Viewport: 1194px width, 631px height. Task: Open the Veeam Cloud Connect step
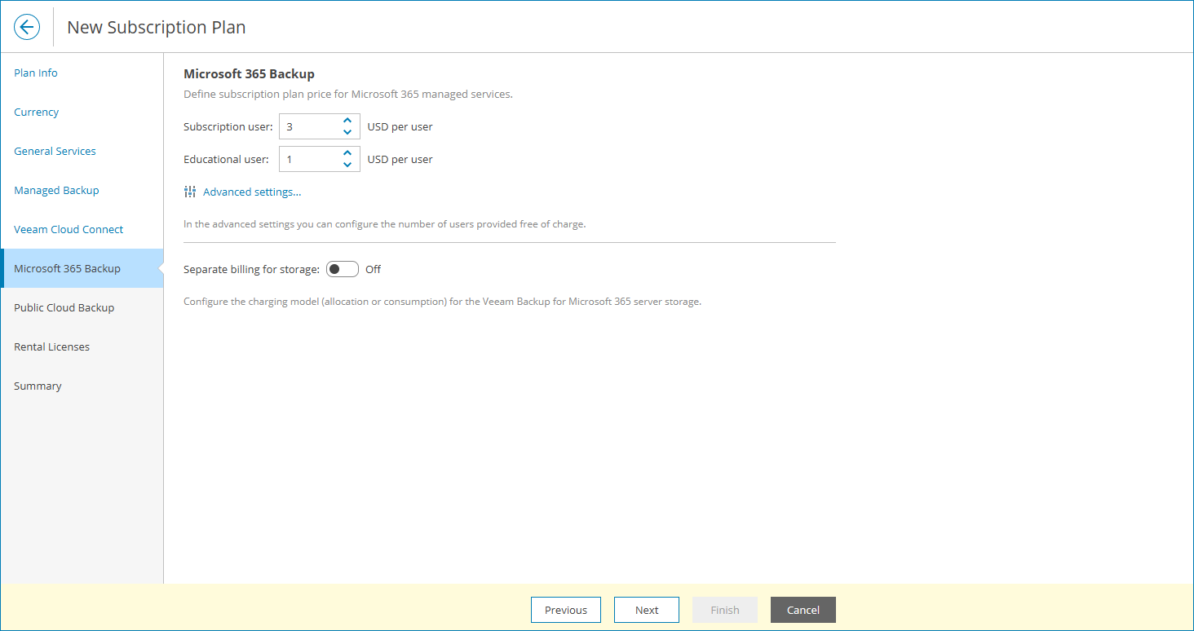[x=69, y=229]
